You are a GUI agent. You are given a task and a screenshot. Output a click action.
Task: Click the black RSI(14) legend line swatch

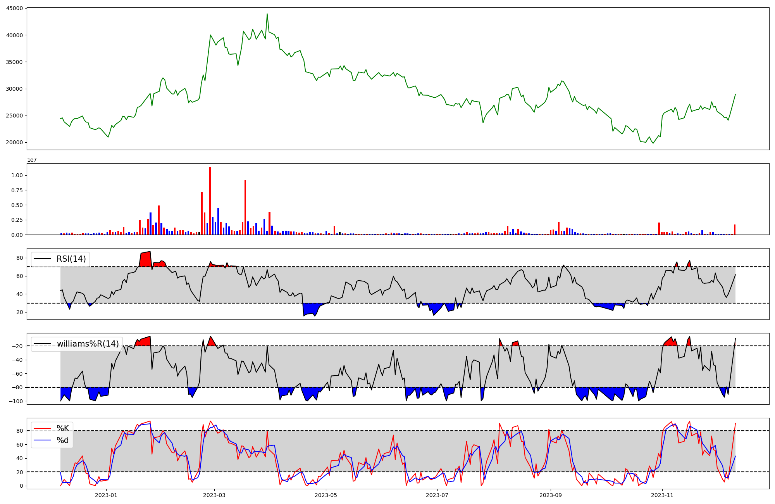tap(42, 259)
